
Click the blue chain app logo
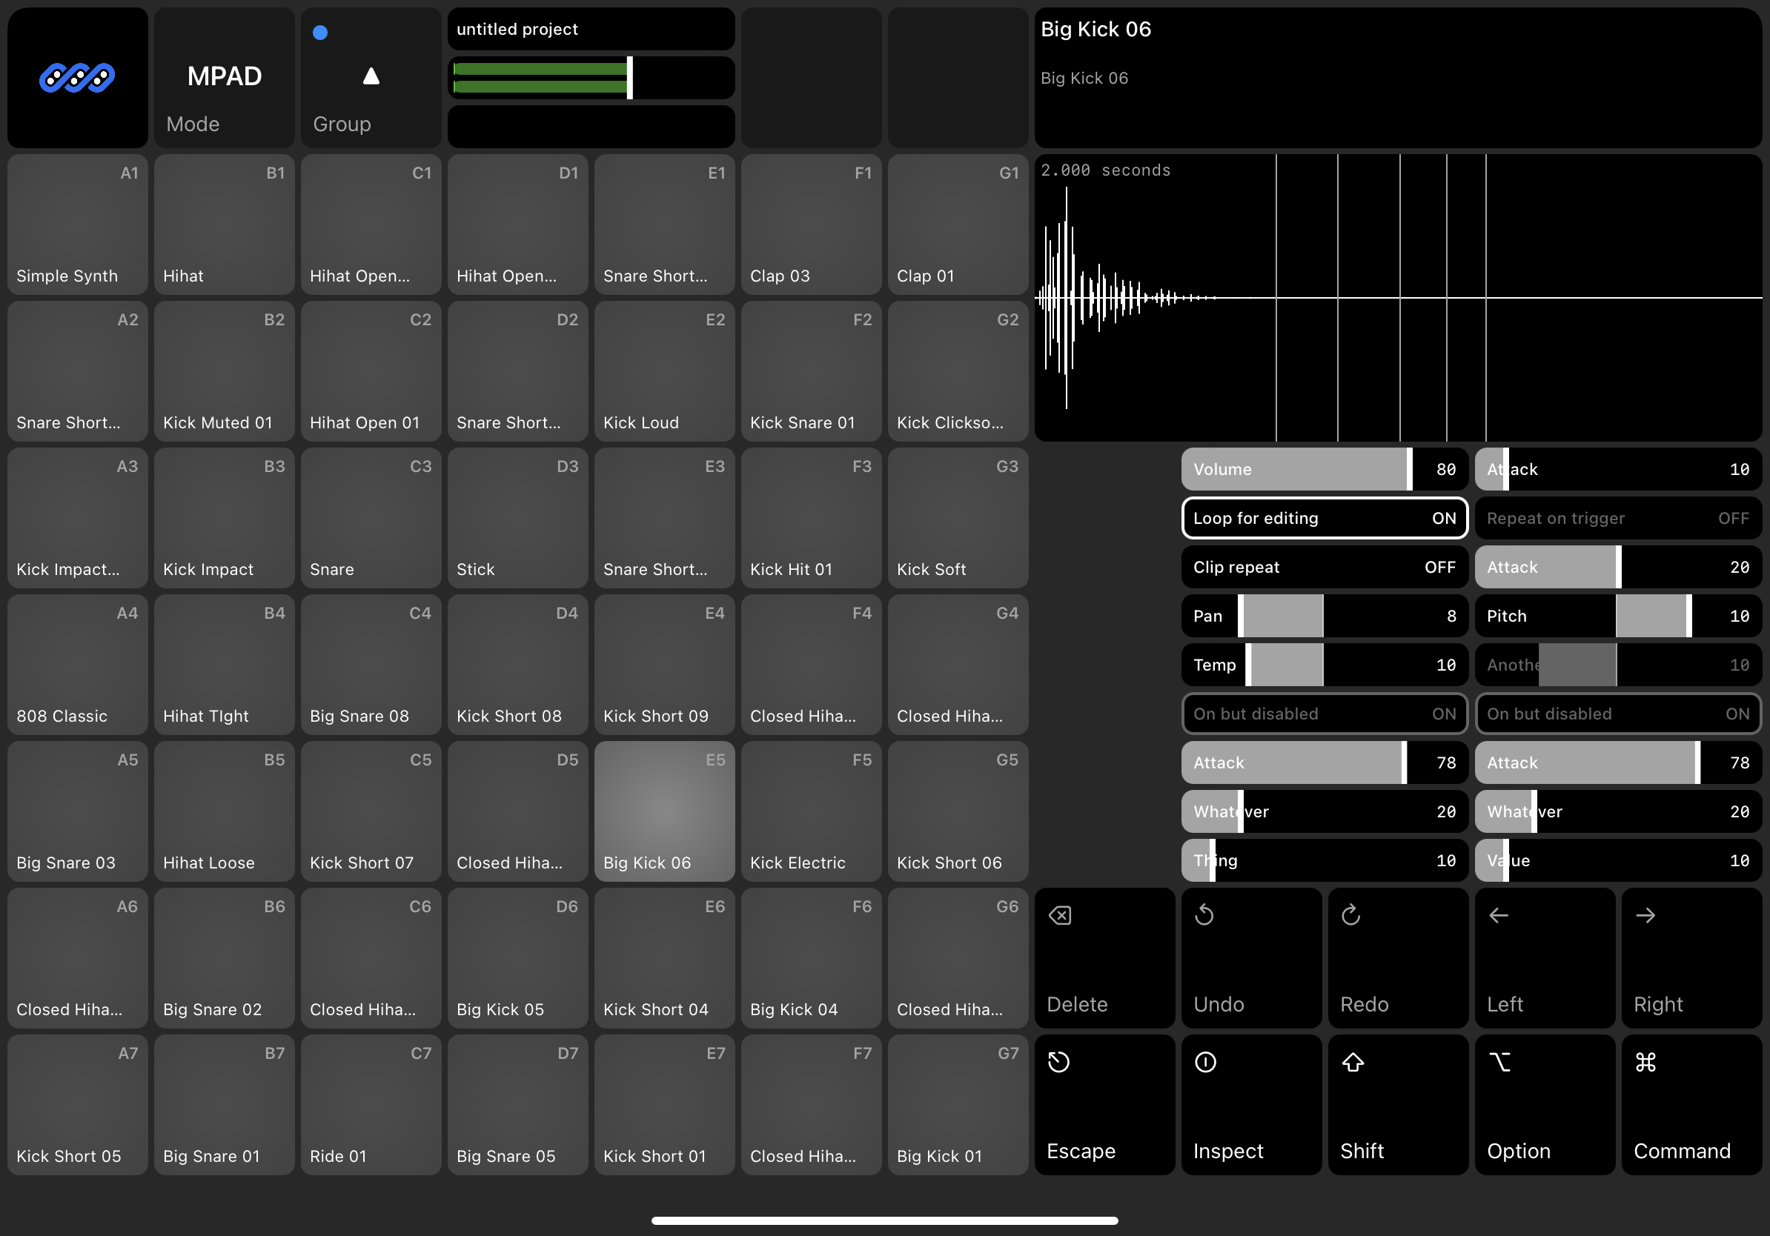77,77
